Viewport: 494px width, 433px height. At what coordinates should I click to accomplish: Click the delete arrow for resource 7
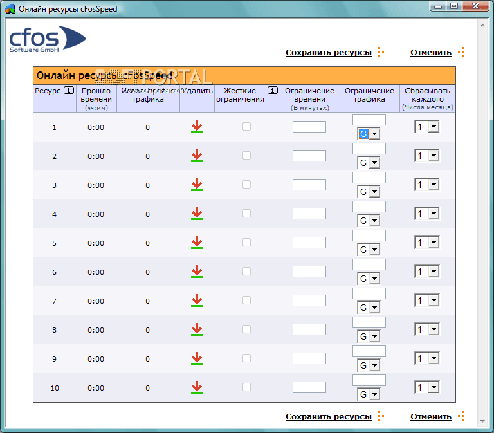point(197,300)
